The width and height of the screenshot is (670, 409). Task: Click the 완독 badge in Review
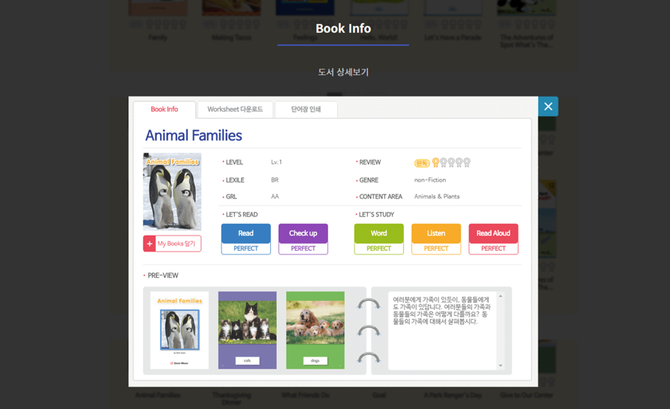click(422, 163)
